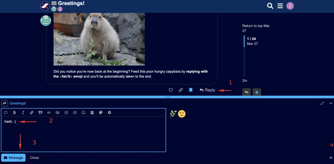
Task: Hide preview with the double chevron
Action: [x=331, y=158]
